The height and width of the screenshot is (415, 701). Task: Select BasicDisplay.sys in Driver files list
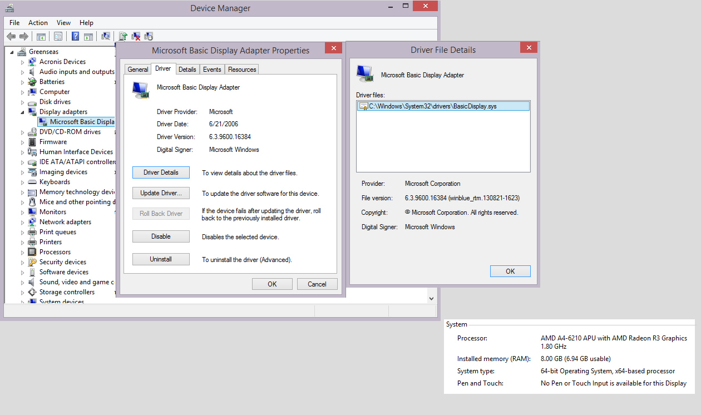click(x=443, y=106)
